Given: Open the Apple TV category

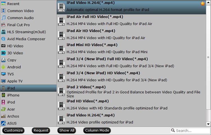Looking at the screenshot, I should tap(28, 81).
